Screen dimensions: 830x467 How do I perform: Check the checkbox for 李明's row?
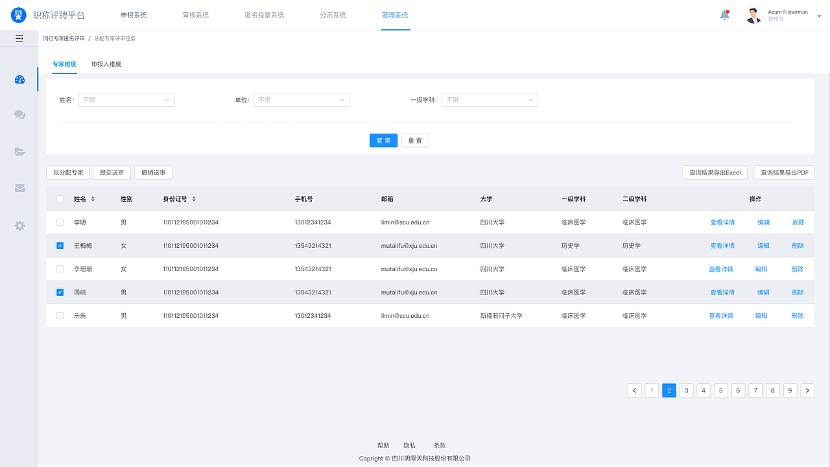(60, 222)
